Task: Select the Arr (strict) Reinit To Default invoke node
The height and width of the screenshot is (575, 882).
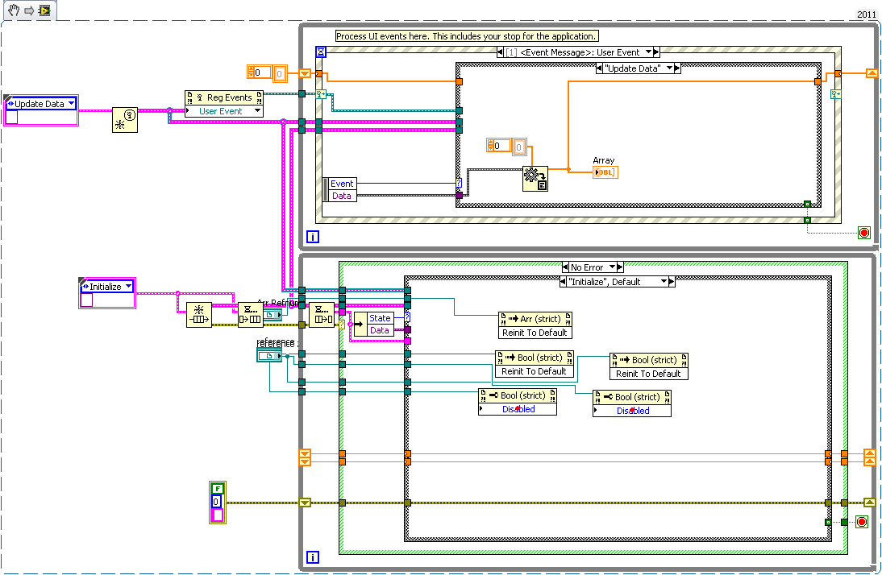Action: click(535, 325)
